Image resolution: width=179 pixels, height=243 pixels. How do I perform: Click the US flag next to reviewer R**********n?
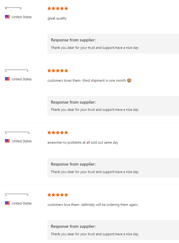point(7,17)
